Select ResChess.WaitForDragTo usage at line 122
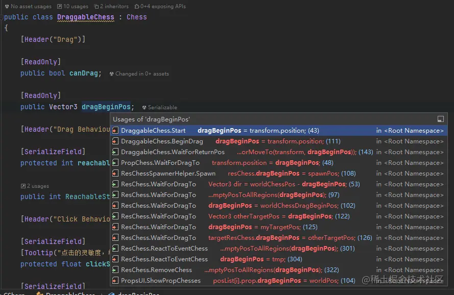The height and width of the screenshot is (295, 454). 278,216
